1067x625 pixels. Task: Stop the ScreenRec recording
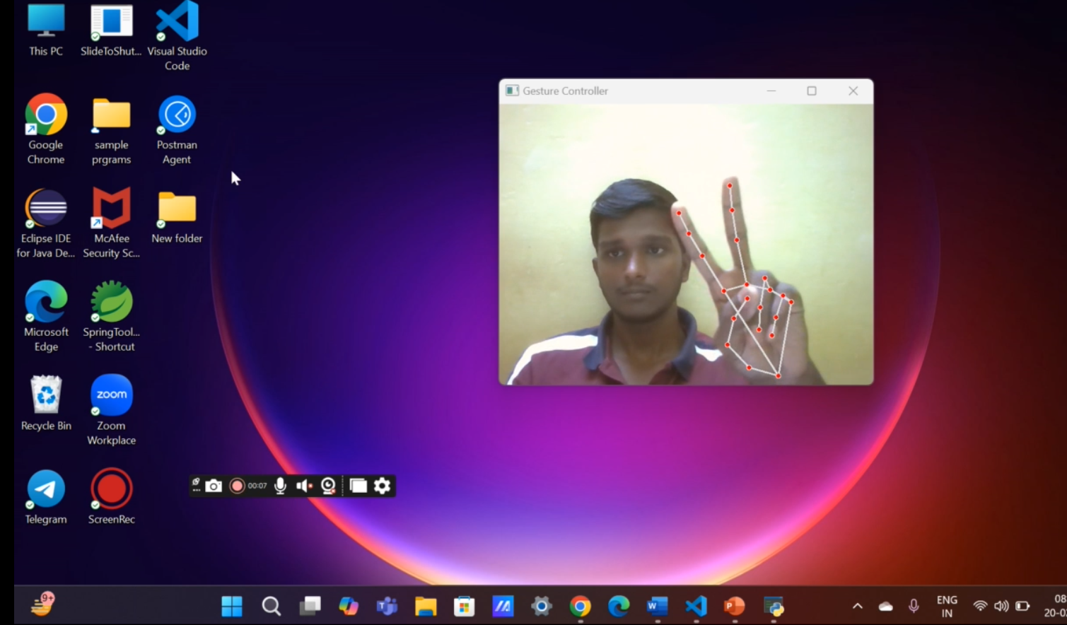(x=237, y=486)
